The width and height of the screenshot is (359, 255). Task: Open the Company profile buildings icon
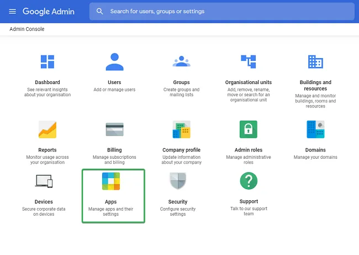(x=182, y=129)
